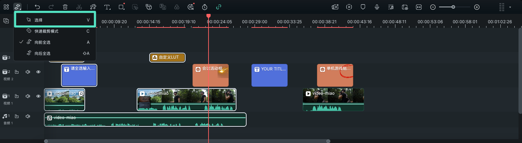Select the 自定义LUT effect clip
The height and width of the screenshot is (143, 522).
(167, 58)
